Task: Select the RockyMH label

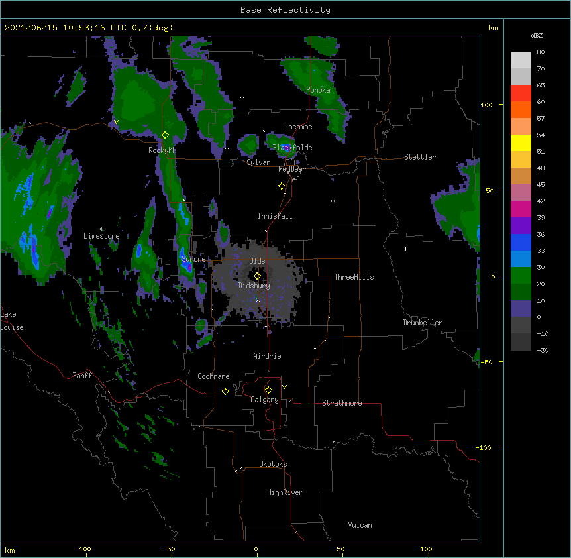Action: click(162, 150)
